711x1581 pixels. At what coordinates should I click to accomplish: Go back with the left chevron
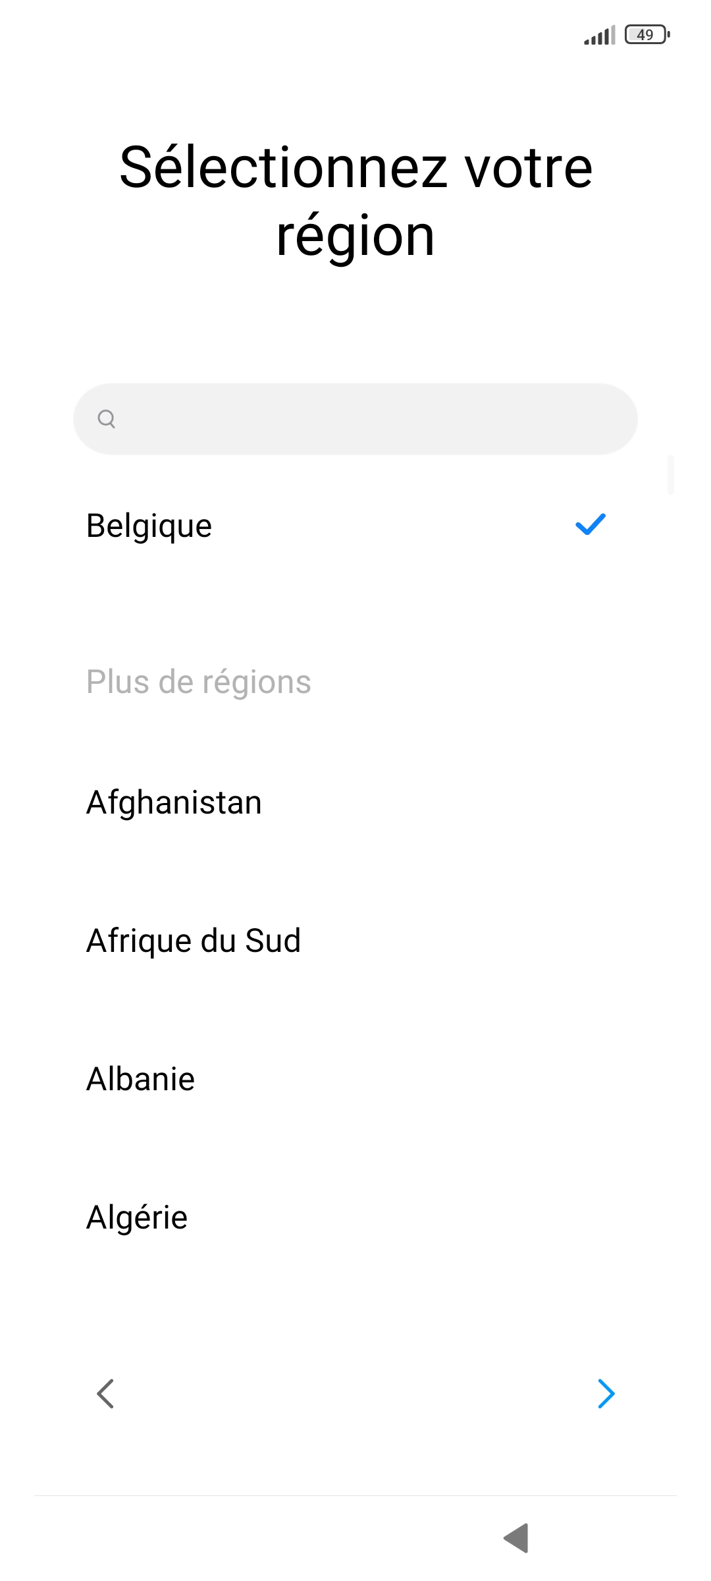(x=105, y=1393)
